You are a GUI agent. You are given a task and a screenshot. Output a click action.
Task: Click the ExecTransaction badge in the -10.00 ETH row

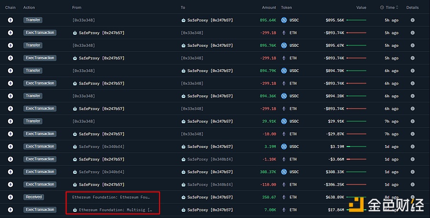pos(40,134)
